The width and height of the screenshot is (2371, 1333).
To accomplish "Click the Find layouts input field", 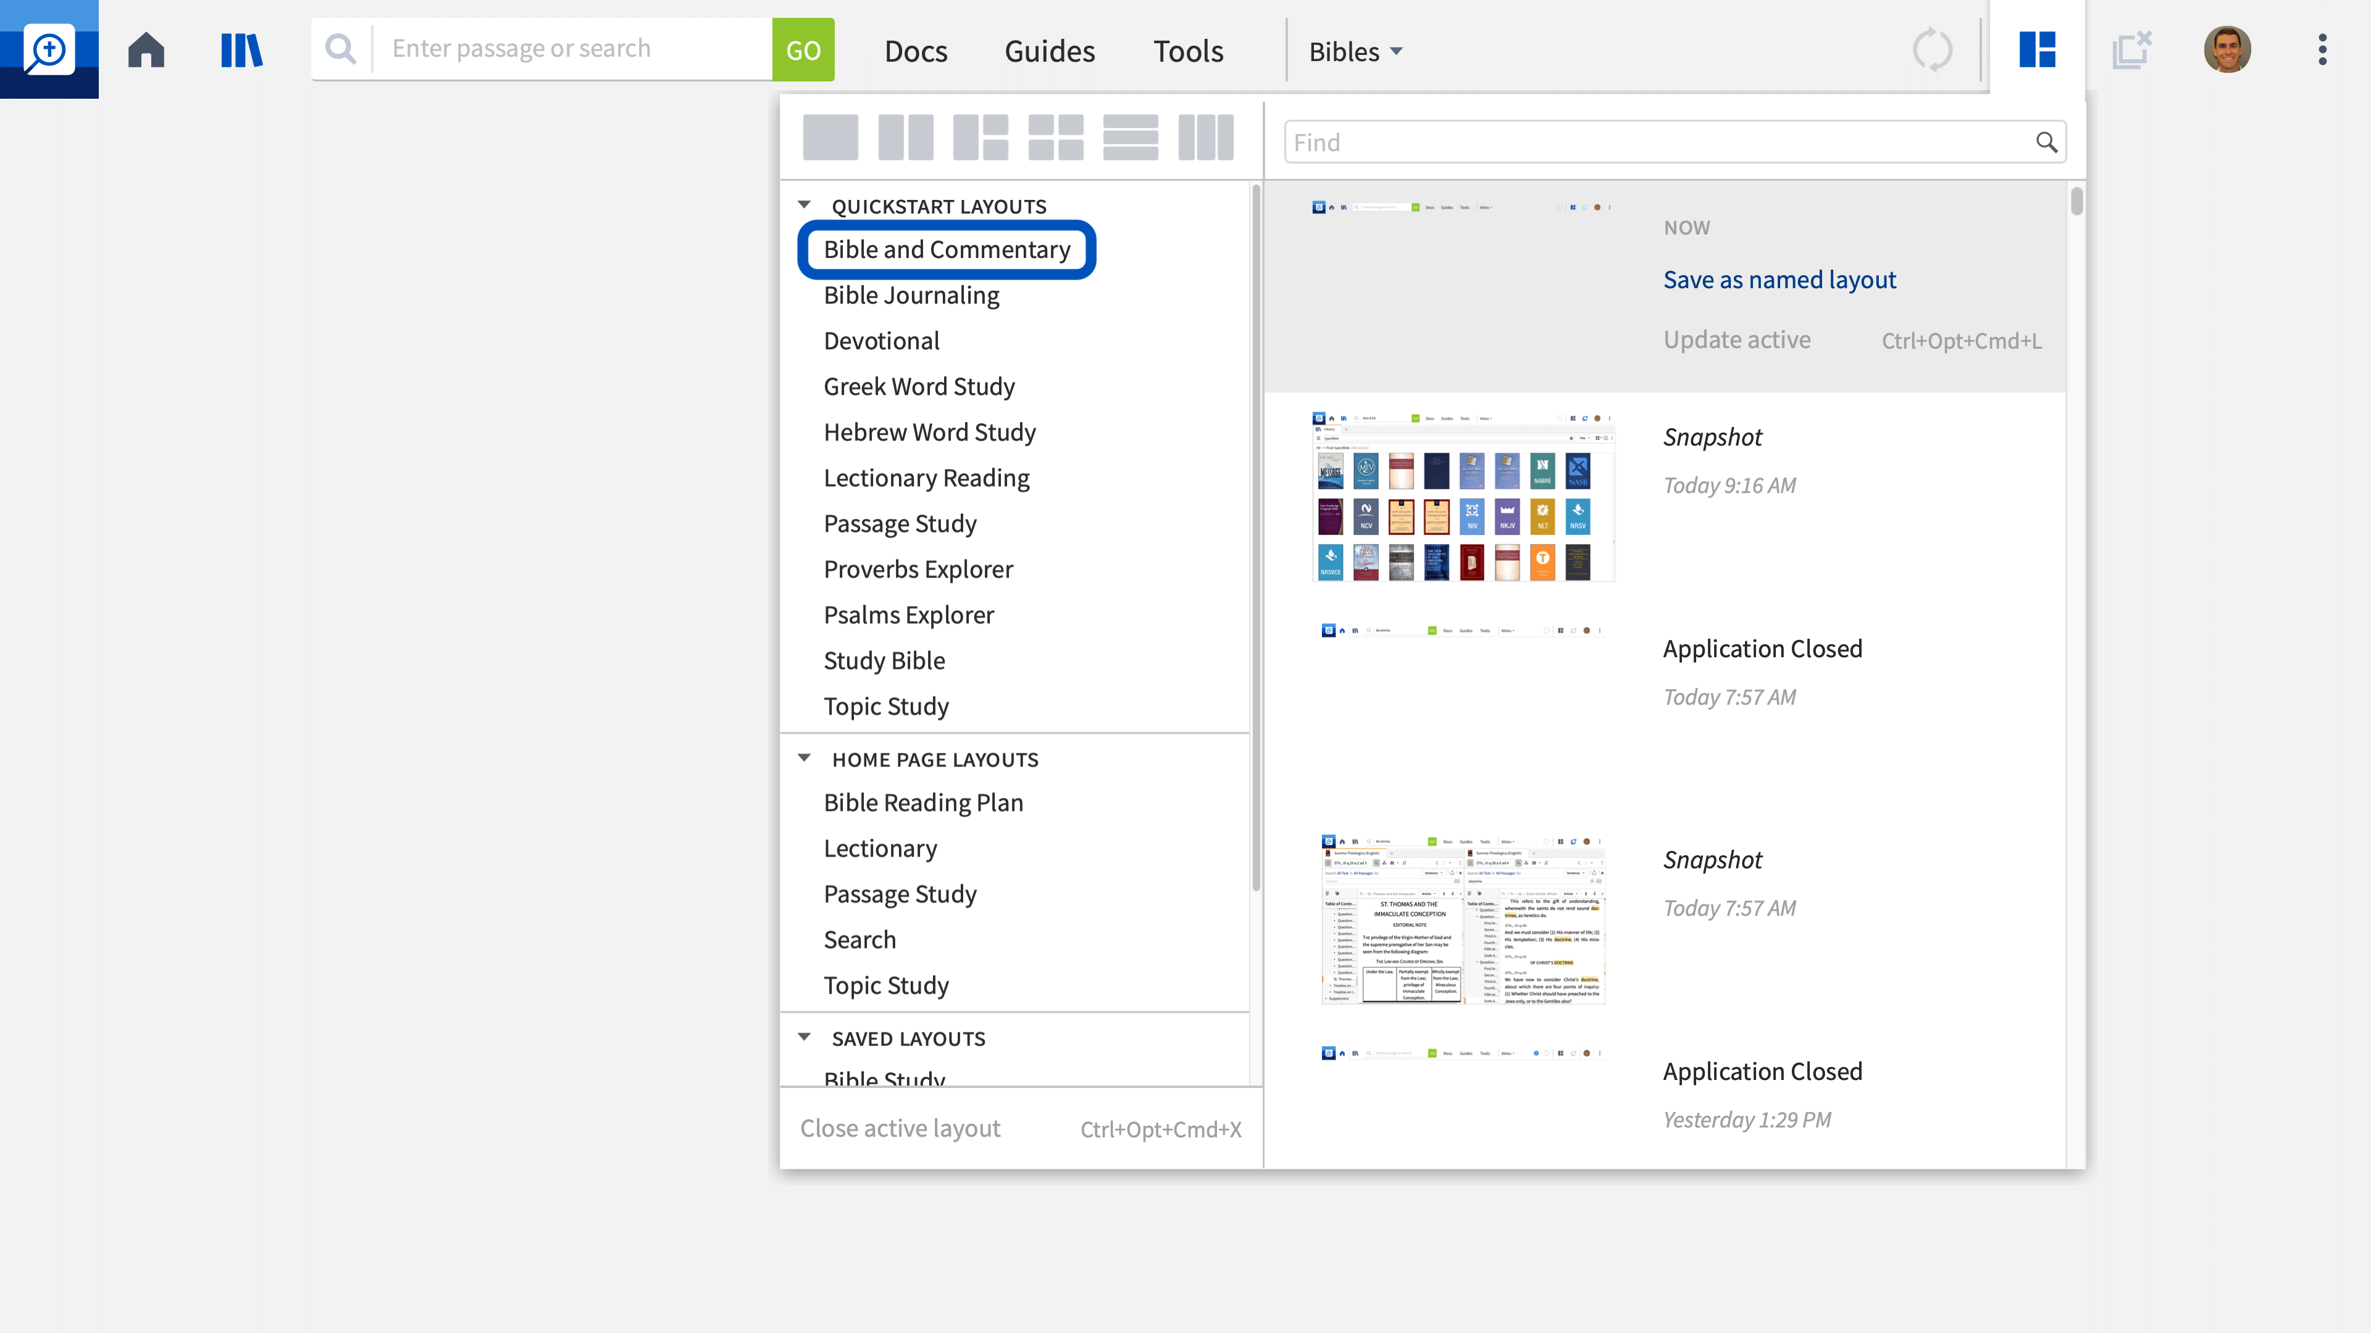I will 1657,143.
